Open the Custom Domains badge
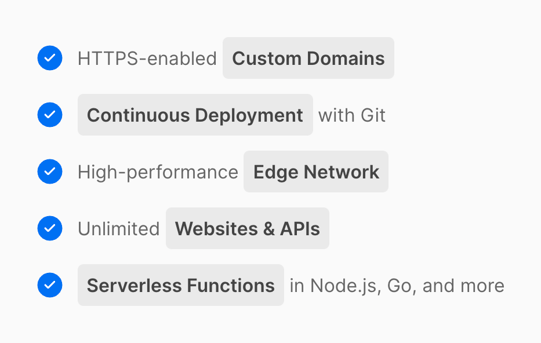Screen dimensions: 541x343 coord(308,58)
